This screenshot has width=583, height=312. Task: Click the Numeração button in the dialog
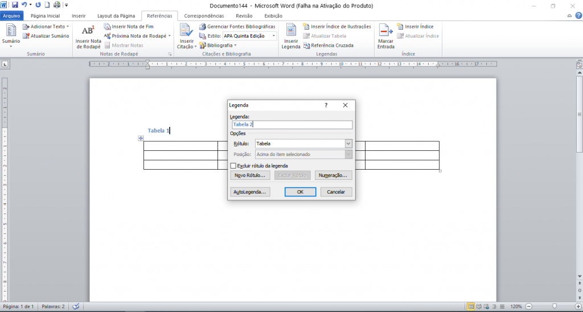(x=333, y=175)
